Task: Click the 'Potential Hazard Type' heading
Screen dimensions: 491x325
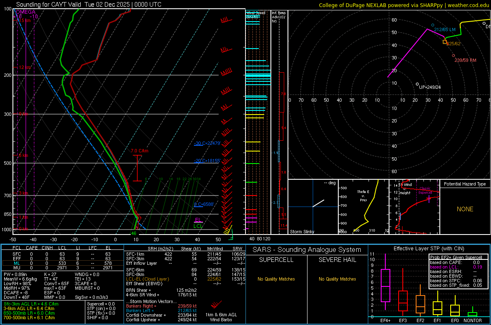Action: pyautogui.click(x=465, y=184)
